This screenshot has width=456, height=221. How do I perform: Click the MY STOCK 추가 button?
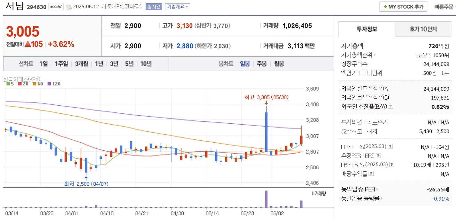coord(403,7)
